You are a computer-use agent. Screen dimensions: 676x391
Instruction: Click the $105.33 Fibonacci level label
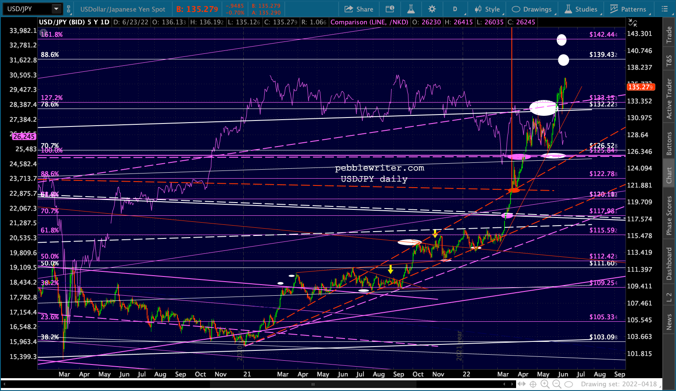pyautogui.click(x=603, y=317)
